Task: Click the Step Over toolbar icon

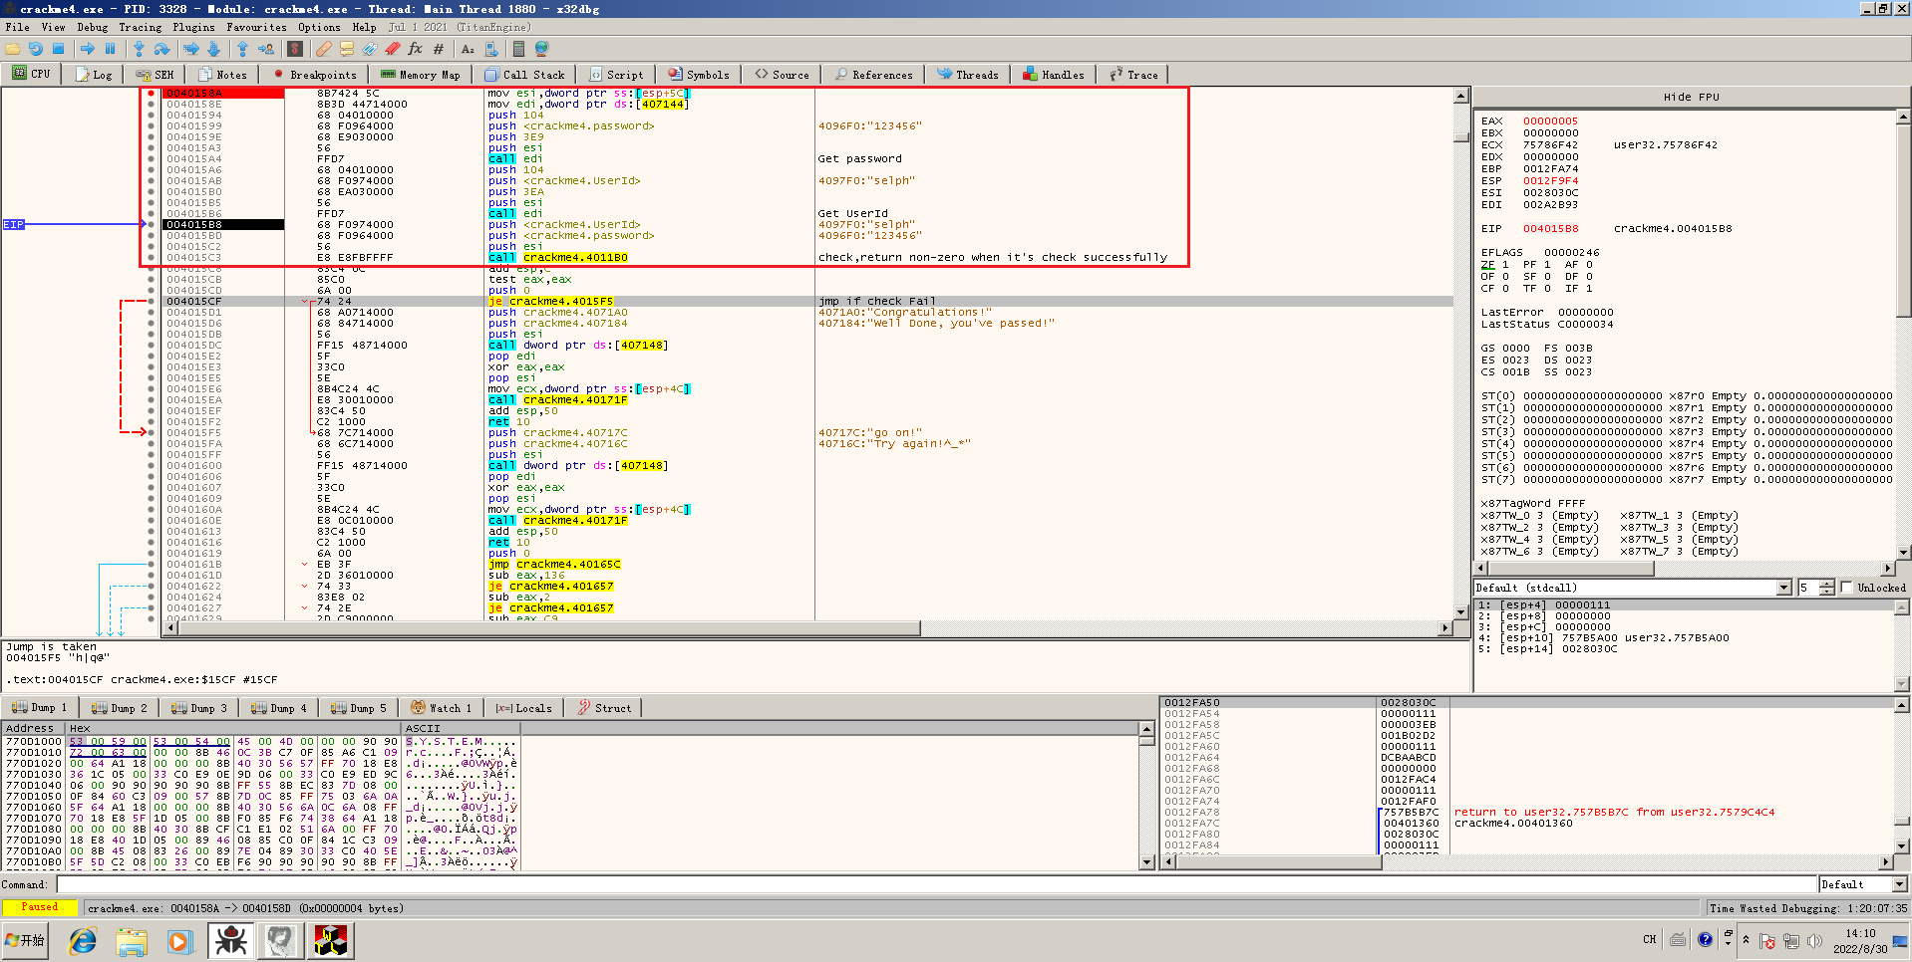Action: click(161, 49)
